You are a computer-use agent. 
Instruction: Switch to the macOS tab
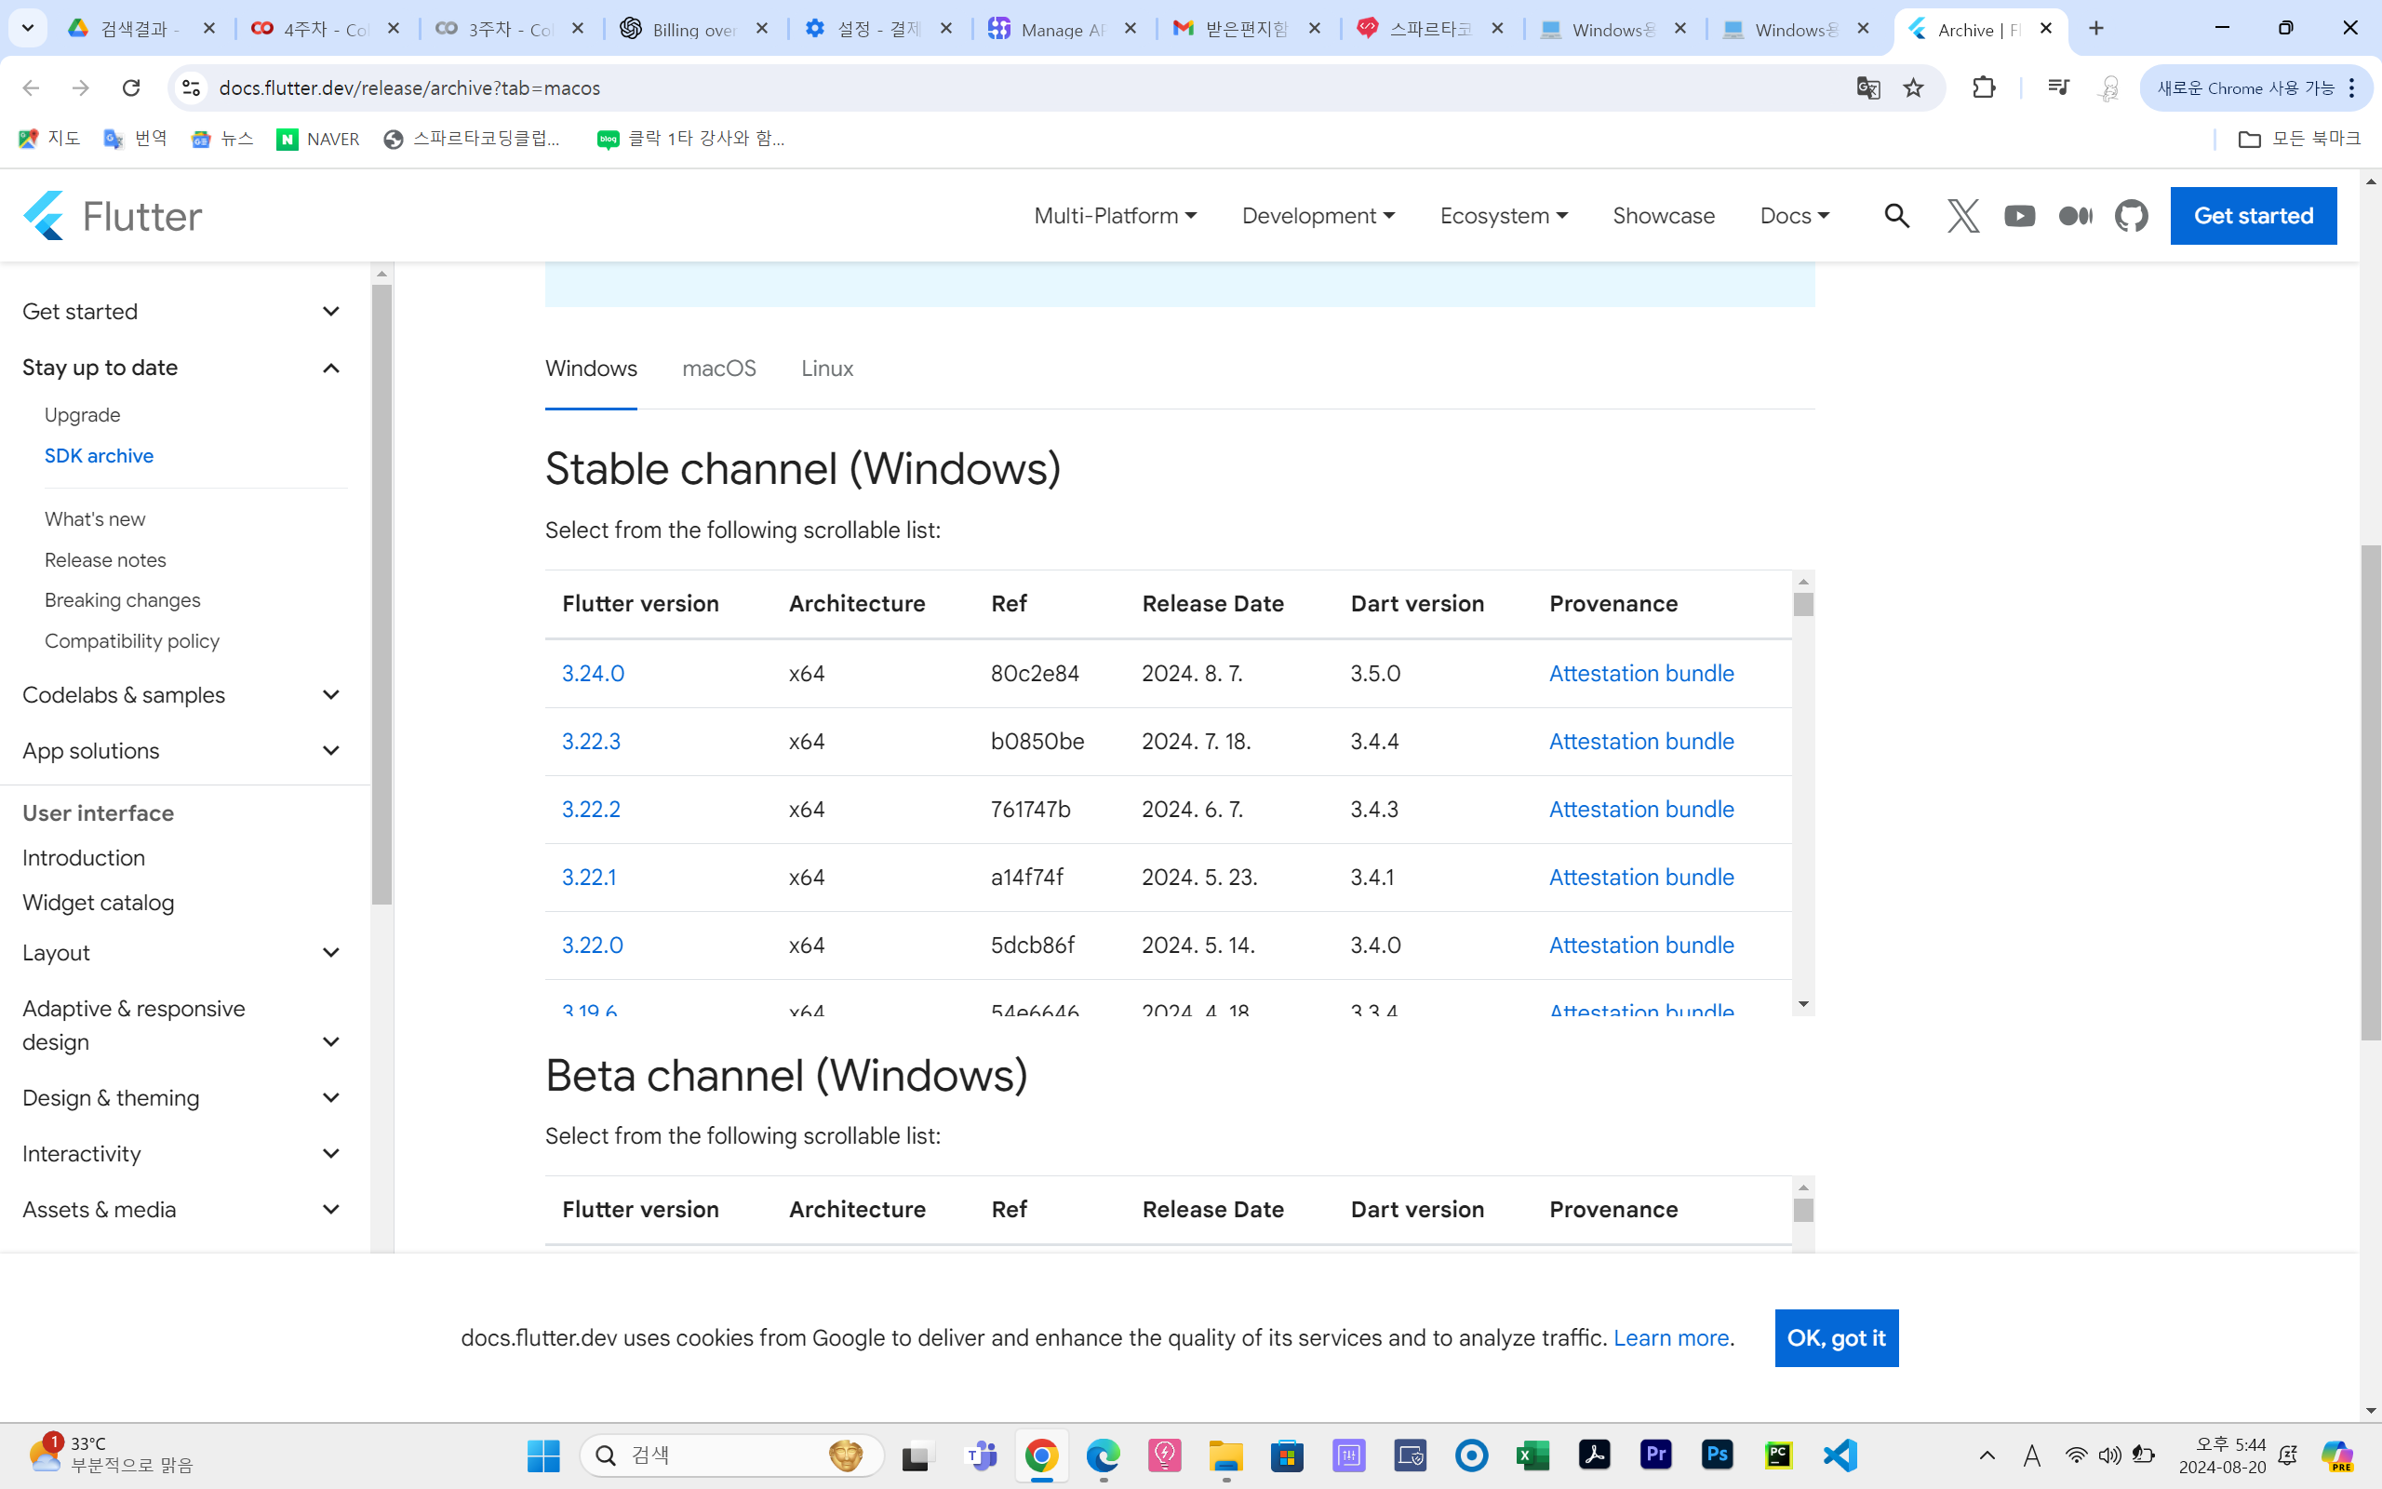(718, 369)
